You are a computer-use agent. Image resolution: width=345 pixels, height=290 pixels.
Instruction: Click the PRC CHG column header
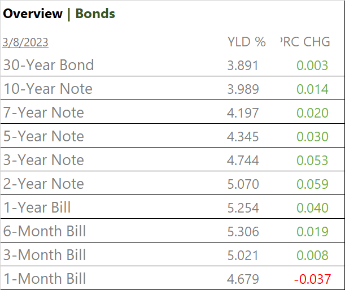(x=305, y=42)
